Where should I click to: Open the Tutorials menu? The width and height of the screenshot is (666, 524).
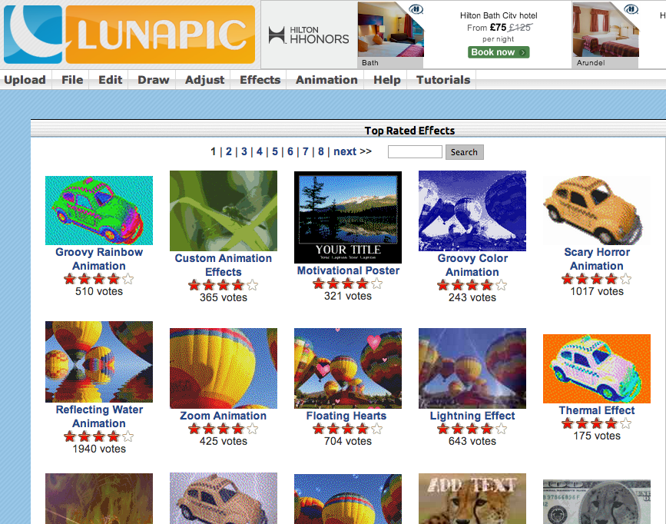[x=443, y=80]
